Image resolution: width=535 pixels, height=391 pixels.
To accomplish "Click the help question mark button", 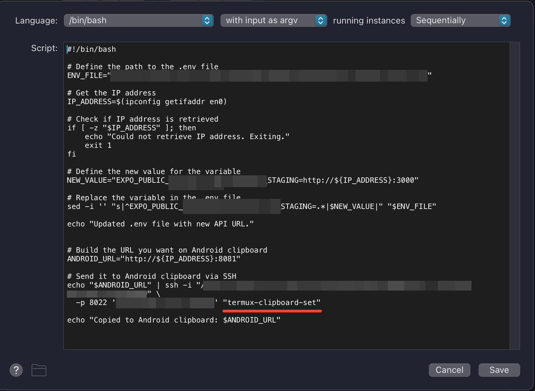I will pyautogui.click(x=16, y=370).
